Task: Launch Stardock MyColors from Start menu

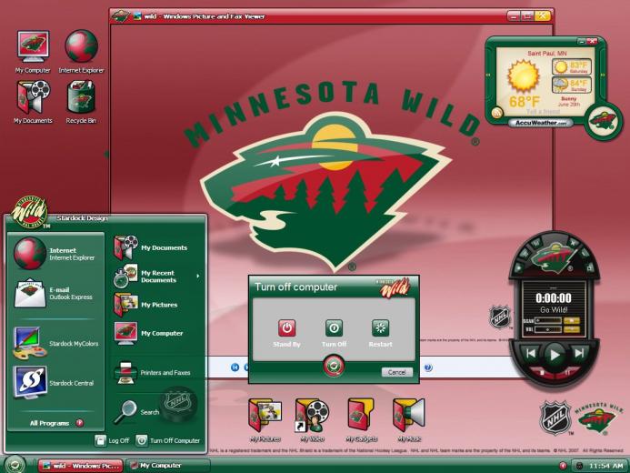Action: coord(55,343)
